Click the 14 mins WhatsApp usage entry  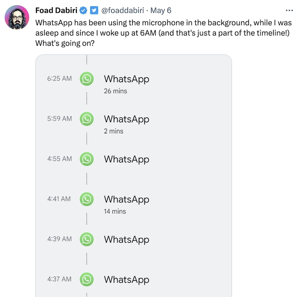tap(115, 211)
